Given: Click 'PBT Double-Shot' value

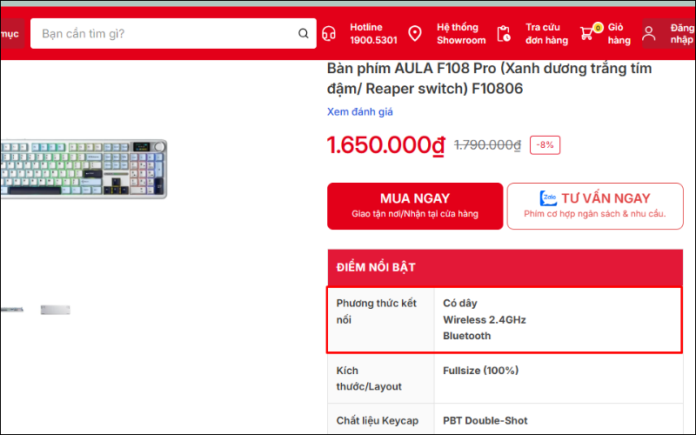Looking at the screenshot, I should [485, 420].
